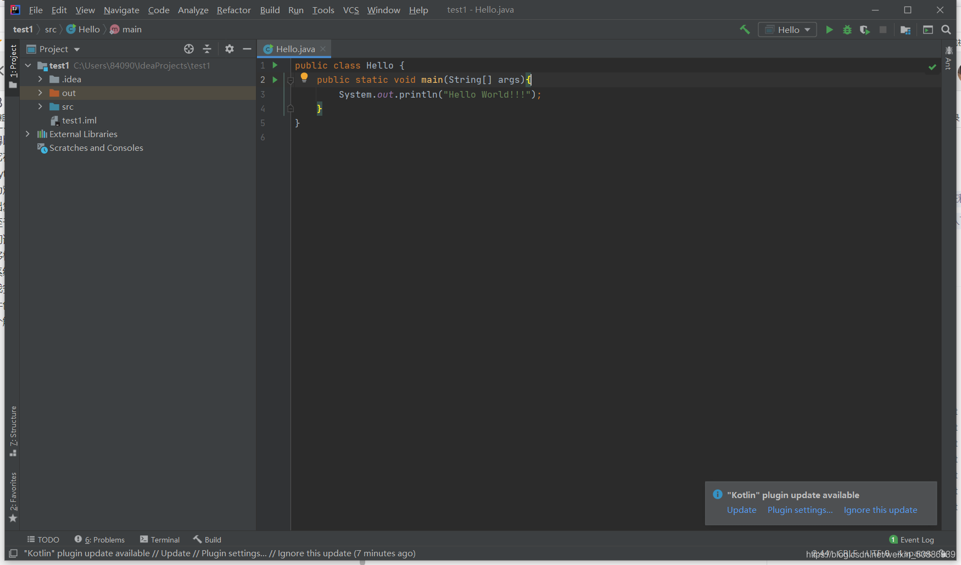Toggle the TODO tool window

click(x=43, y=540)
